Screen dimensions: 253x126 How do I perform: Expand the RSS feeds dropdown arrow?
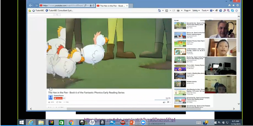pyautogui.click(x=170, y=11)
